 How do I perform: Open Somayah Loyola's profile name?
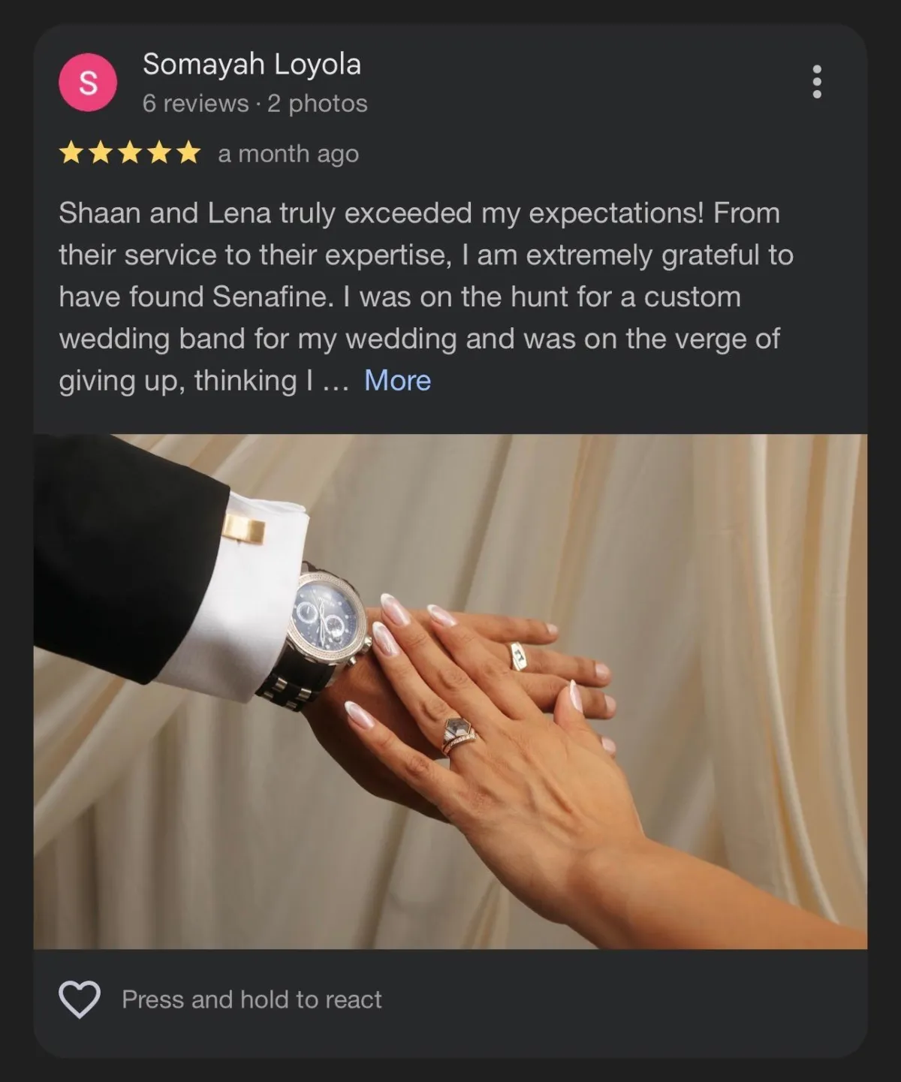click(252, 65)
